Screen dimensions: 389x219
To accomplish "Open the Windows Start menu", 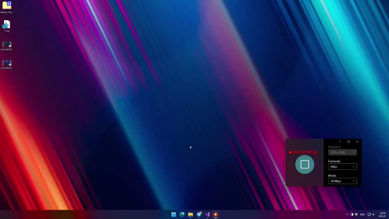I will [x=174, y=214].
